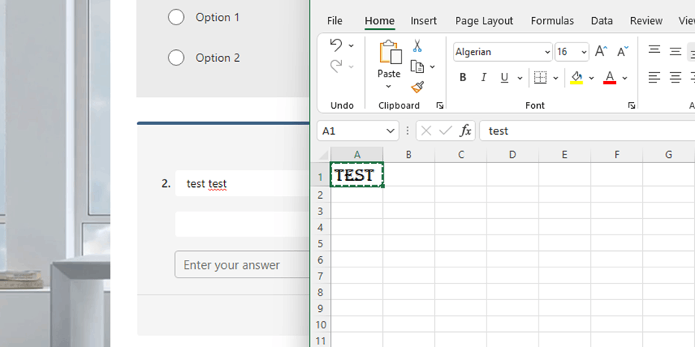The height and width of the screenshot is (347, 695).
Task: Open Font settings dialog launcher
Action: click(x=631, y=106)
